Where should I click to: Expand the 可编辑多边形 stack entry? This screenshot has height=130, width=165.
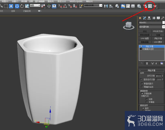coord(141,49)
